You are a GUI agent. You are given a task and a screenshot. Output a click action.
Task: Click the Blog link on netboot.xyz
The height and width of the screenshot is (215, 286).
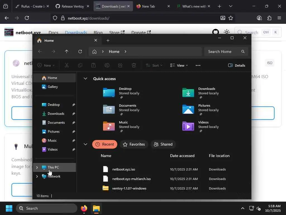98,32
